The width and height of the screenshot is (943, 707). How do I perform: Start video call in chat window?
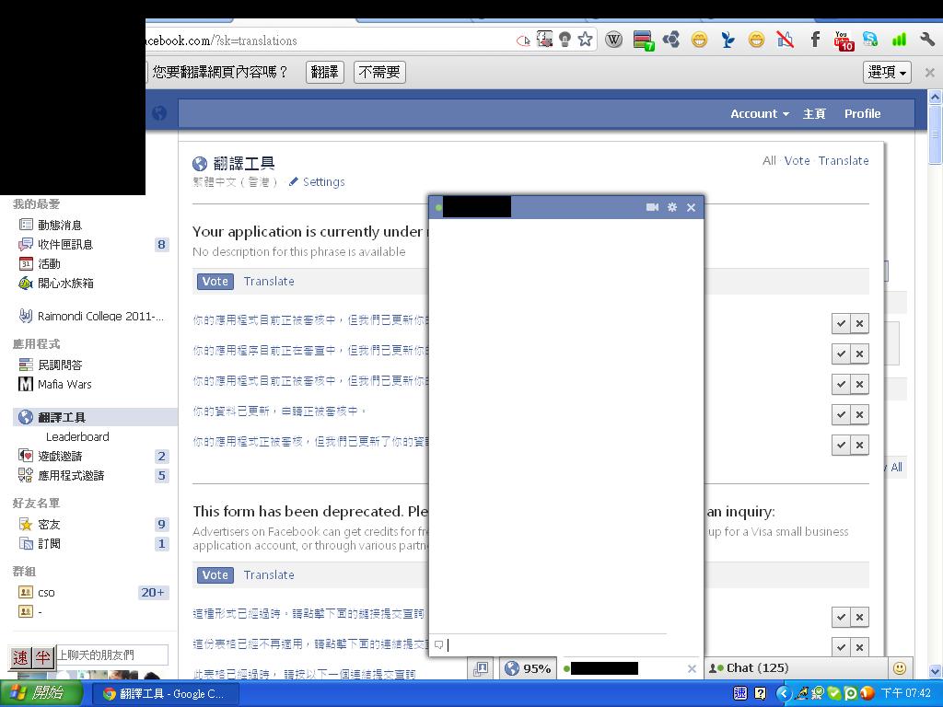652,207
